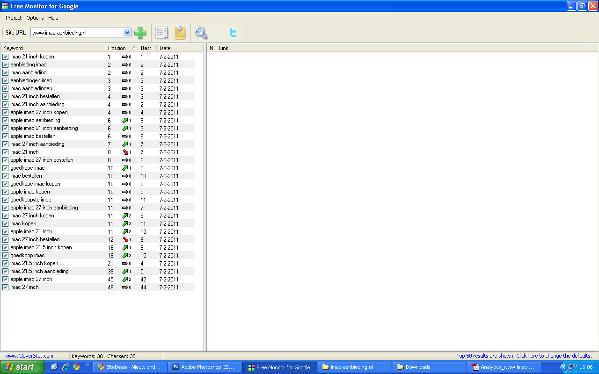Click the show desktop quick launch icon

pos(55,367)
